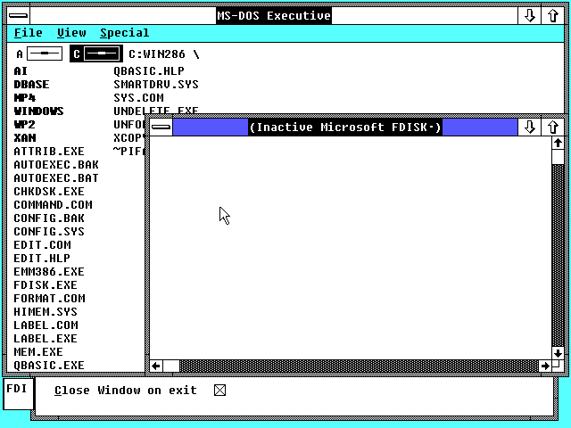
Task: Minimize the MS-DOS Executive window
Action: 529,15
